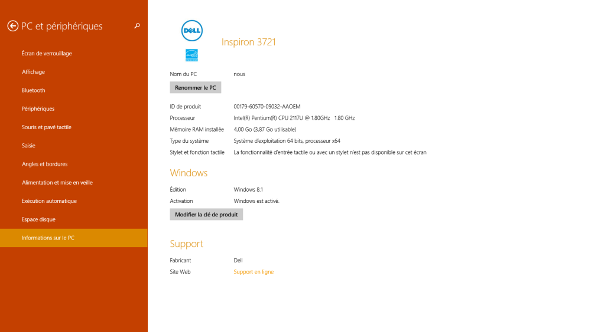Go back using the circled arrow icon

(x=13, y=26)
